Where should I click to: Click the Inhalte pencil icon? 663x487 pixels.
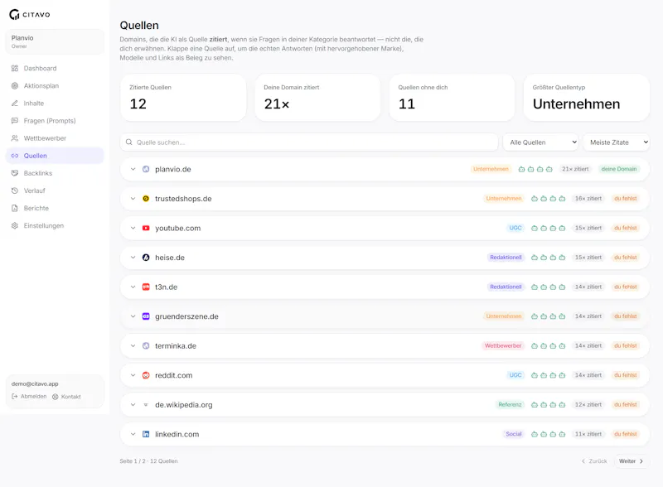[x=15, y=104]
